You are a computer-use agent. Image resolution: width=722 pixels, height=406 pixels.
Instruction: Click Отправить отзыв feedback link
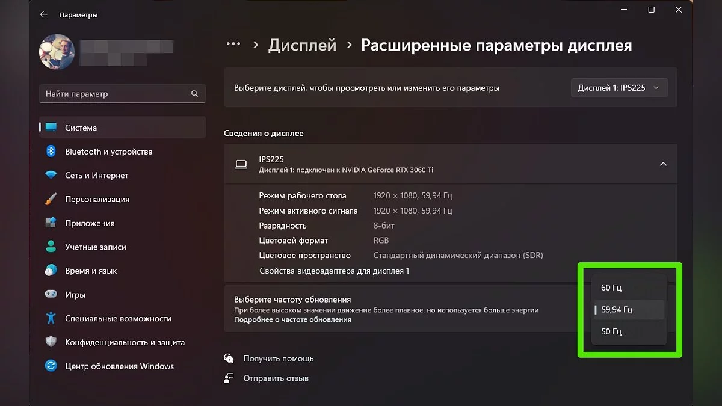click(276, 378)
